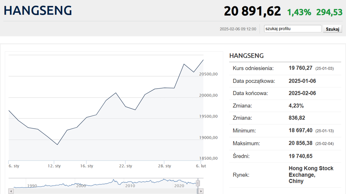
Task: Click the 'Średni:' label
Action: (x=241, y=156)
